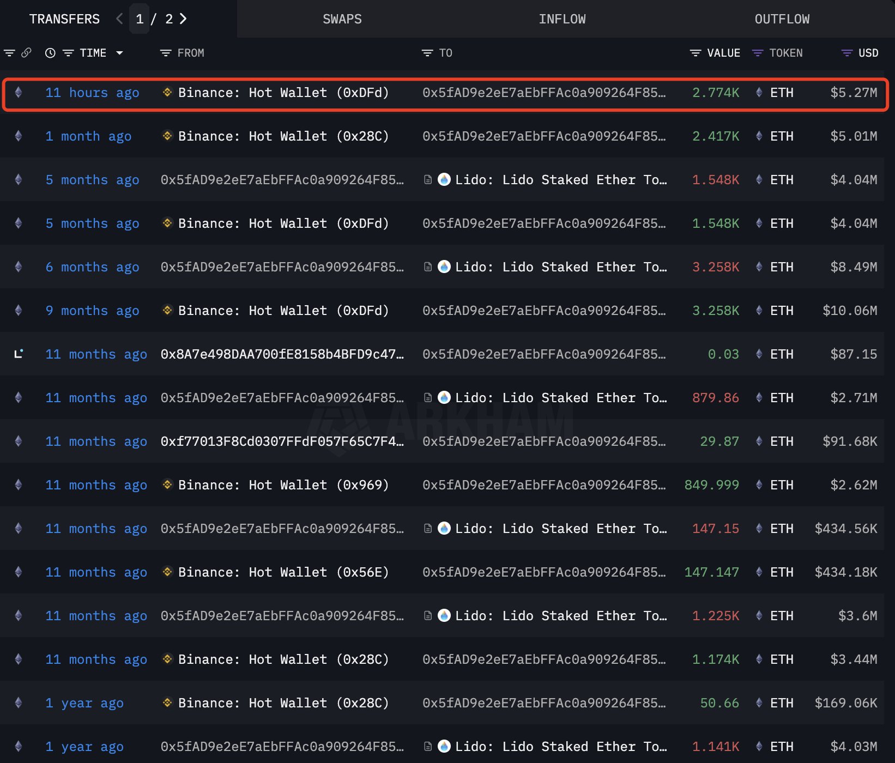
Task: Switch to the INFLOW tab
Action: tap(562, 19)
